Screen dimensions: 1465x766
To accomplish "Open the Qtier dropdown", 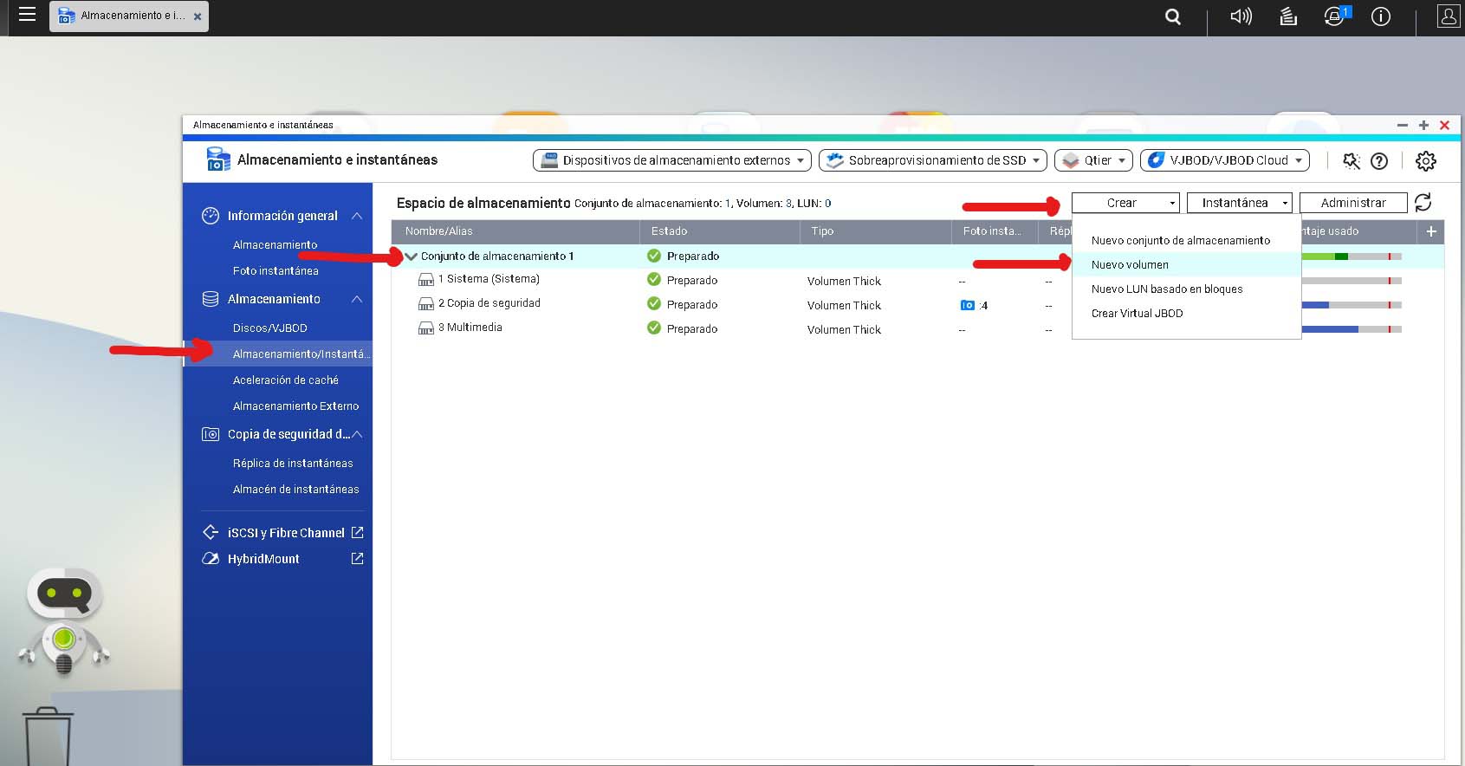I will [x=1098, y=160].
